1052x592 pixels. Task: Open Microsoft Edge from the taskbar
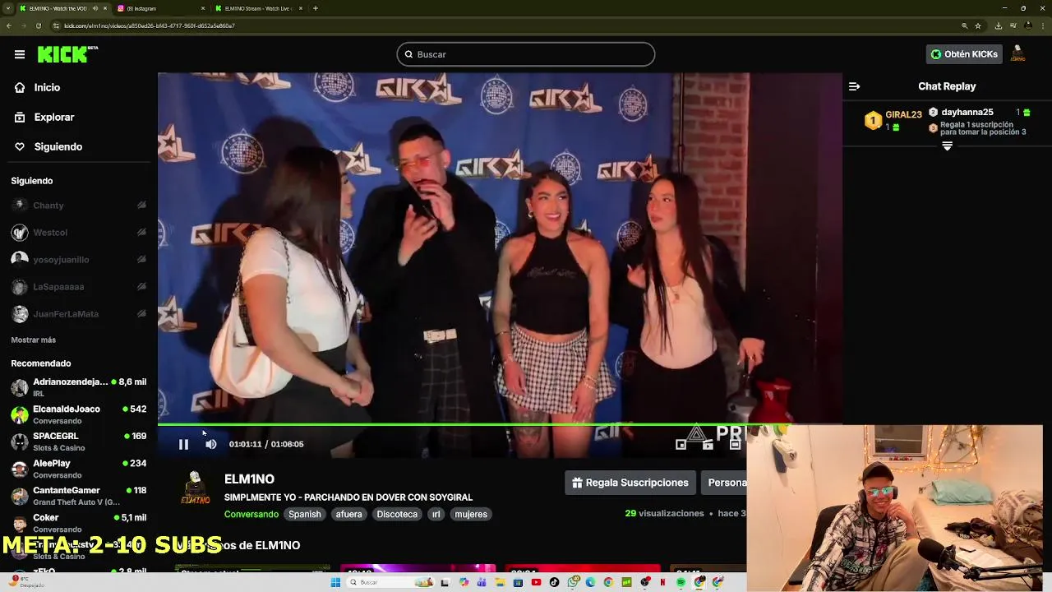pyautogui.click(x=590, y=582)
